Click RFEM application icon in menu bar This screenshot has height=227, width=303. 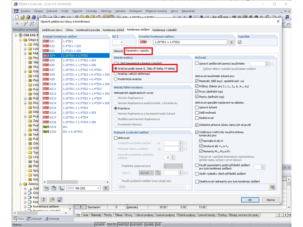click(16, 11)
